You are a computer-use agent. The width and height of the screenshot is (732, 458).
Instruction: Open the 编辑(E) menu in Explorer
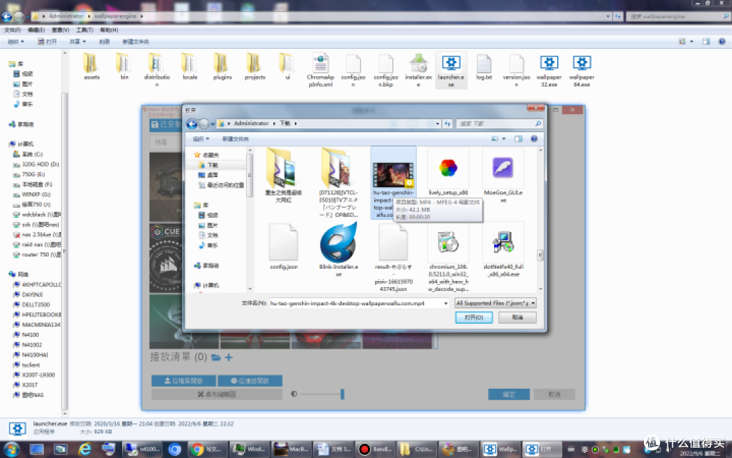click(x=36, y=30)
